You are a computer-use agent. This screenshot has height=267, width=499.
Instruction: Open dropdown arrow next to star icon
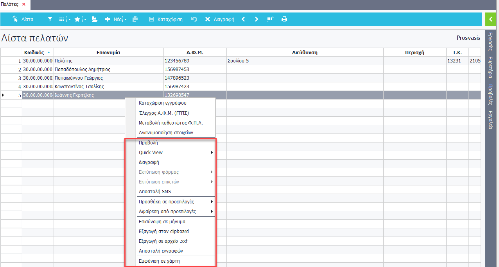[x=85, y=20]
